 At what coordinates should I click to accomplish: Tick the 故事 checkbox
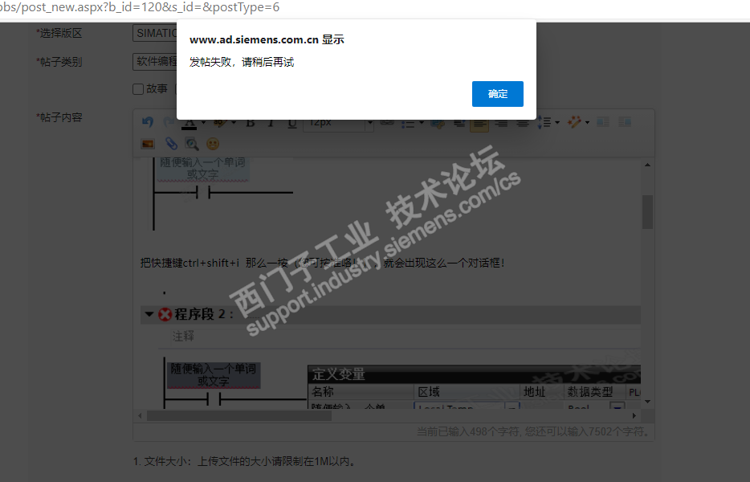138,89
